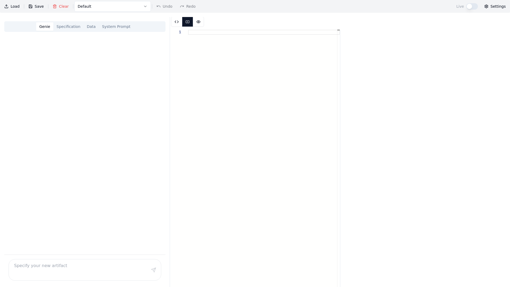Click the Redo button
This screenshot has height=287, width=510.
pos(188,6)
